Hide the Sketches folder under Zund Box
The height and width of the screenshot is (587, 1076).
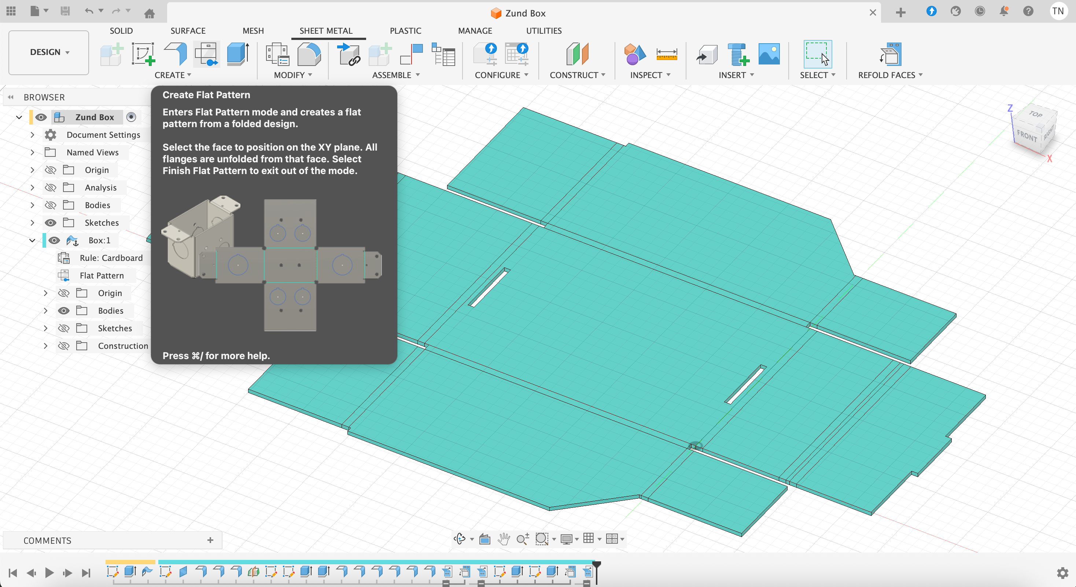point(51,222)
